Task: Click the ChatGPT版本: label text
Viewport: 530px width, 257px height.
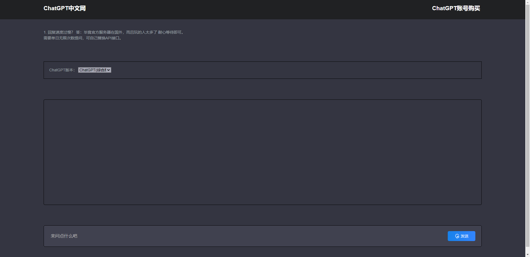Action: (x=62, y=70)
